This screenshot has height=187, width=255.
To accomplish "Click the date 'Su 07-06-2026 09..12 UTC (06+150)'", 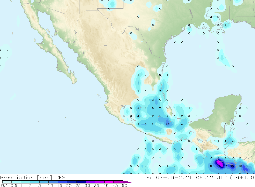I will pyautogui.click(x=200, y=177).
